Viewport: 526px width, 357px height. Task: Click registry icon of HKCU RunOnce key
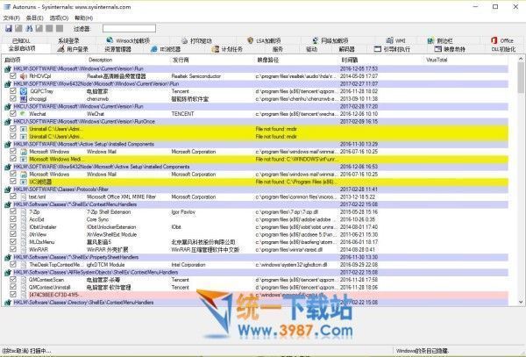7,121
